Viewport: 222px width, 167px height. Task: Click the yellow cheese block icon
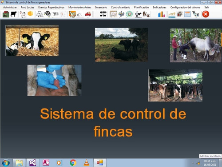point(30,14)
